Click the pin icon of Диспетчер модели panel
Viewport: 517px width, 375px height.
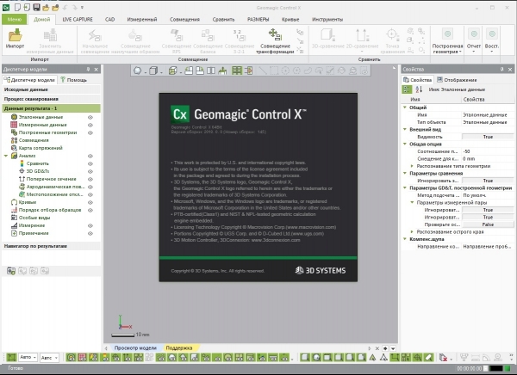pyautogui.click(x=88, y=69)
